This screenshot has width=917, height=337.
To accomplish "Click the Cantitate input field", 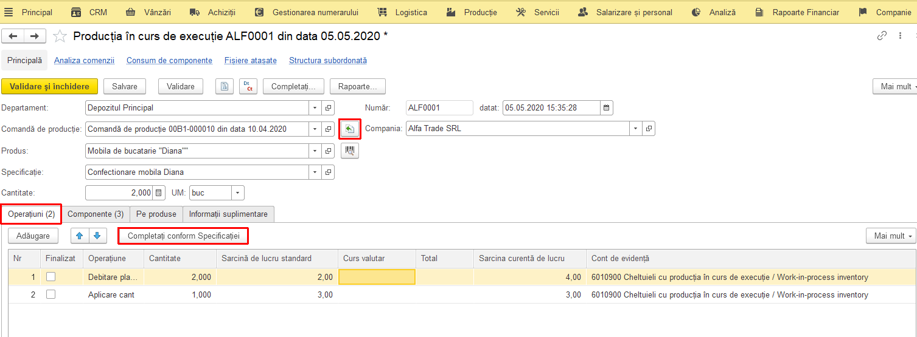I will pos(119,193).
